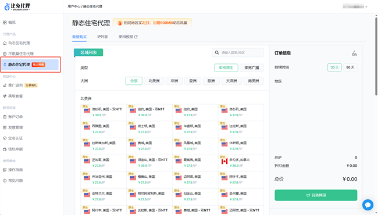The width and height of the screenshot is (378, 215).
Task: Click the US flag on the 夏威夷, 美国 card
Action: click(179, 162)
